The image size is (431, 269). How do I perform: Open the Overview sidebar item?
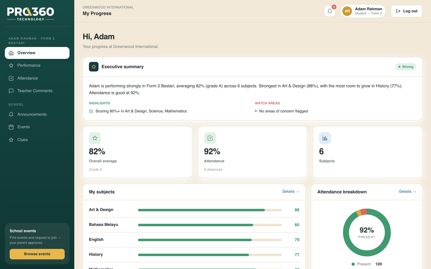[x=37, y=53]
